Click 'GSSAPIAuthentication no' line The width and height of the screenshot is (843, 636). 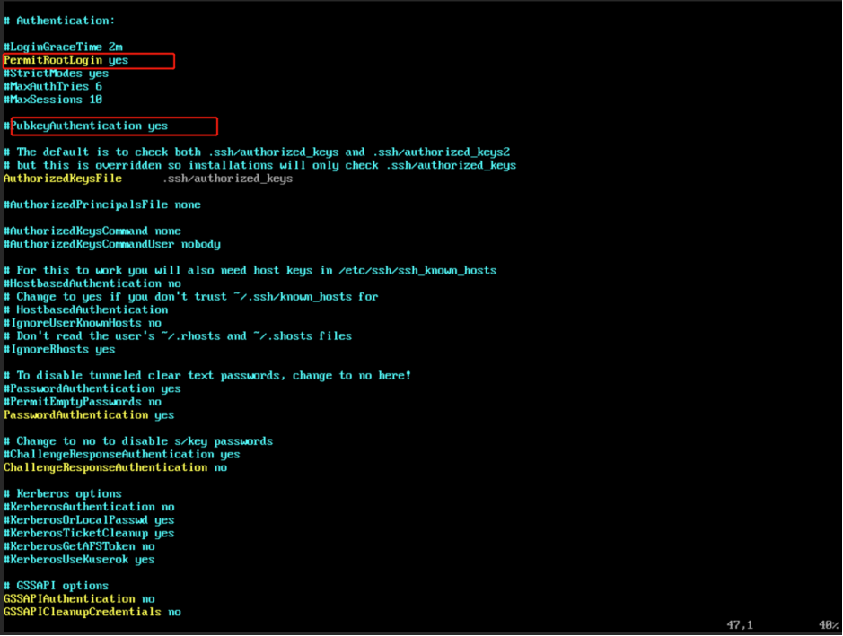(79, 599)
